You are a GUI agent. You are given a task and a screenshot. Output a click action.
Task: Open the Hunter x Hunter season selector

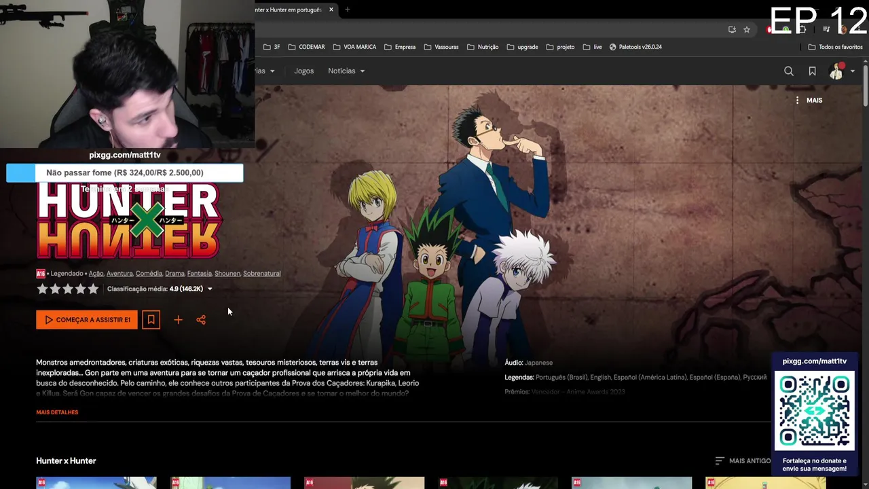tap(66, 460)
